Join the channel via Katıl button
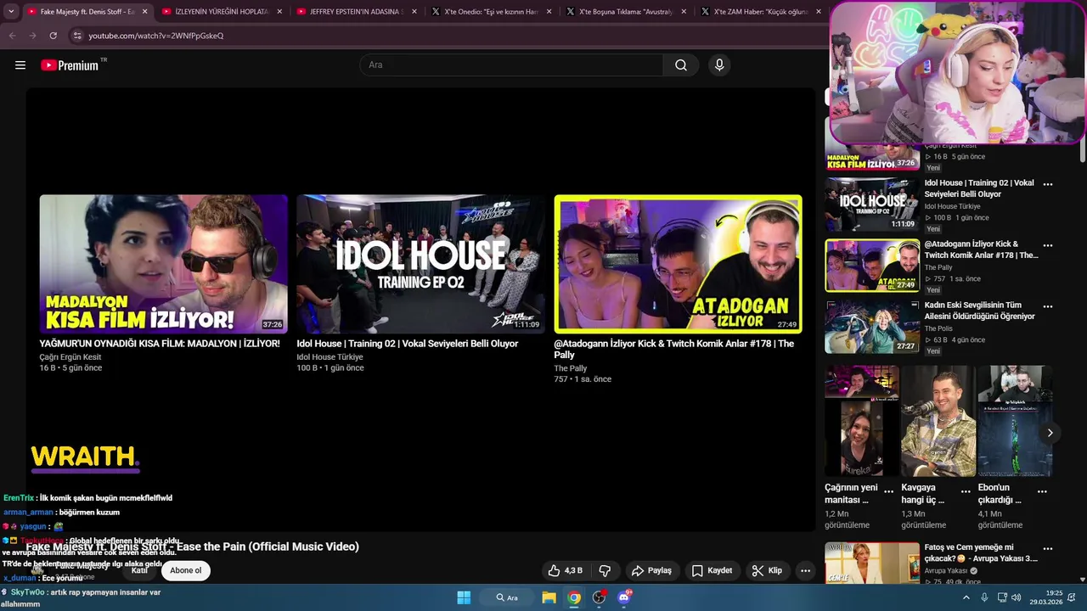Screen dimensions: 1087x611 (x=139, y=570)
